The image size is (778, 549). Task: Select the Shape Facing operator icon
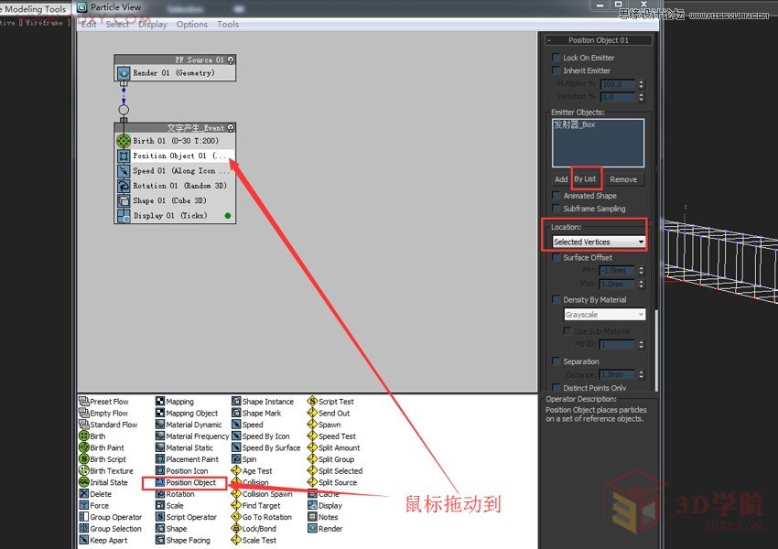187,540
